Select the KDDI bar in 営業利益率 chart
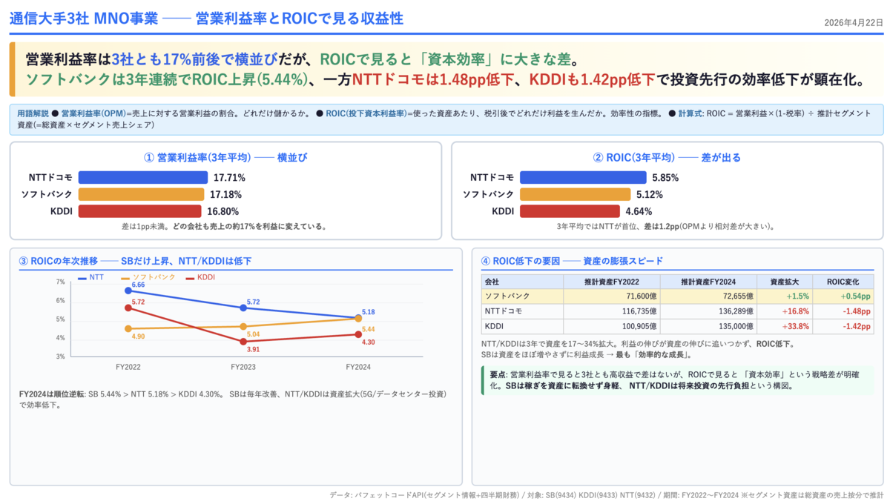 (x=140, y=211)
